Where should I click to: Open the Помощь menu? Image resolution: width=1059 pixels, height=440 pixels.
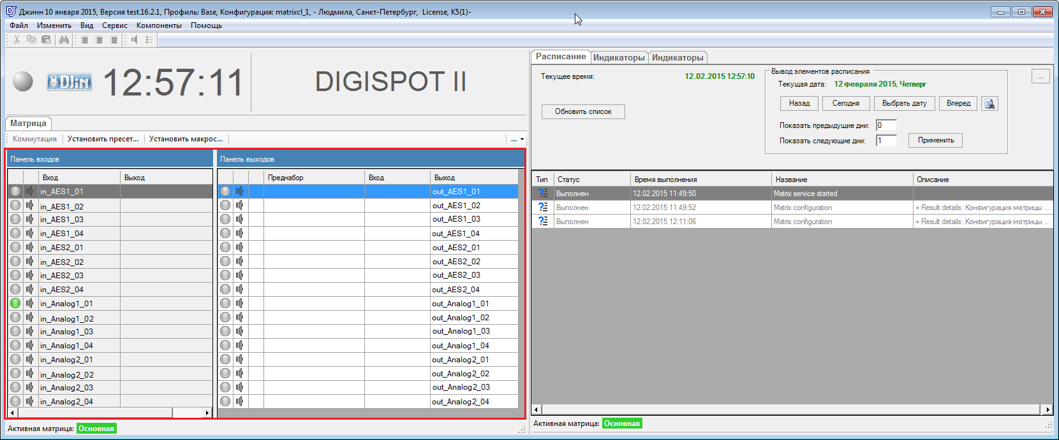click(x=206, y=25)
